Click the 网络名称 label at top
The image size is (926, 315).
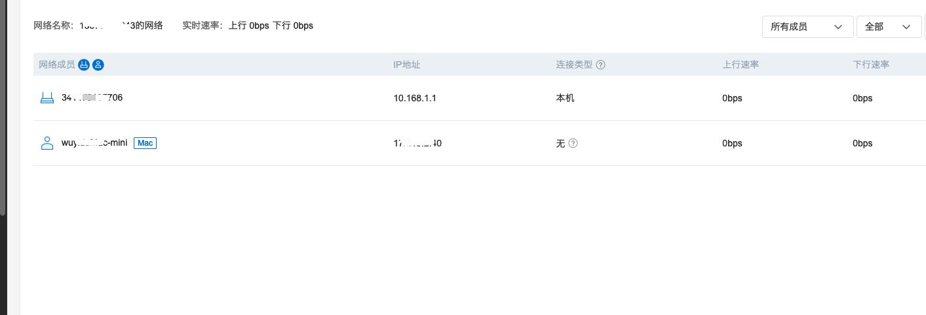point(55,25)
